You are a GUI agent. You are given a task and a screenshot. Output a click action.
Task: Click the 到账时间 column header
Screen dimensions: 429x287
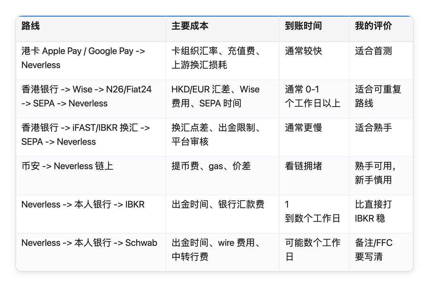314,29
